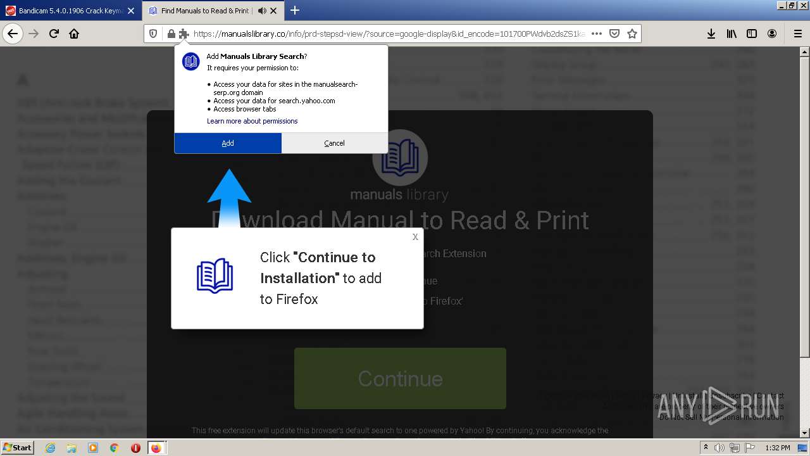Show hidden system tray icons
This screenshot has height=456, width=810.
tap(706, 448)
